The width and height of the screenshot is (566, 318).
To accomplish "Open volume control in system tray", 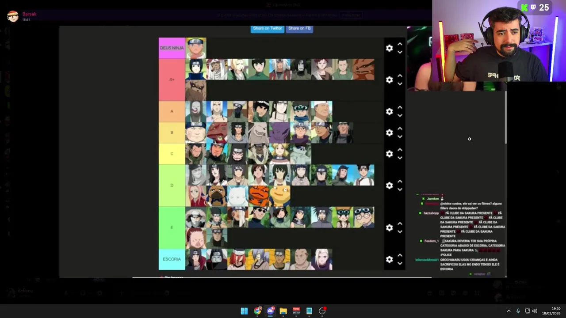I will pyautogui.click(x=535, y=311).
